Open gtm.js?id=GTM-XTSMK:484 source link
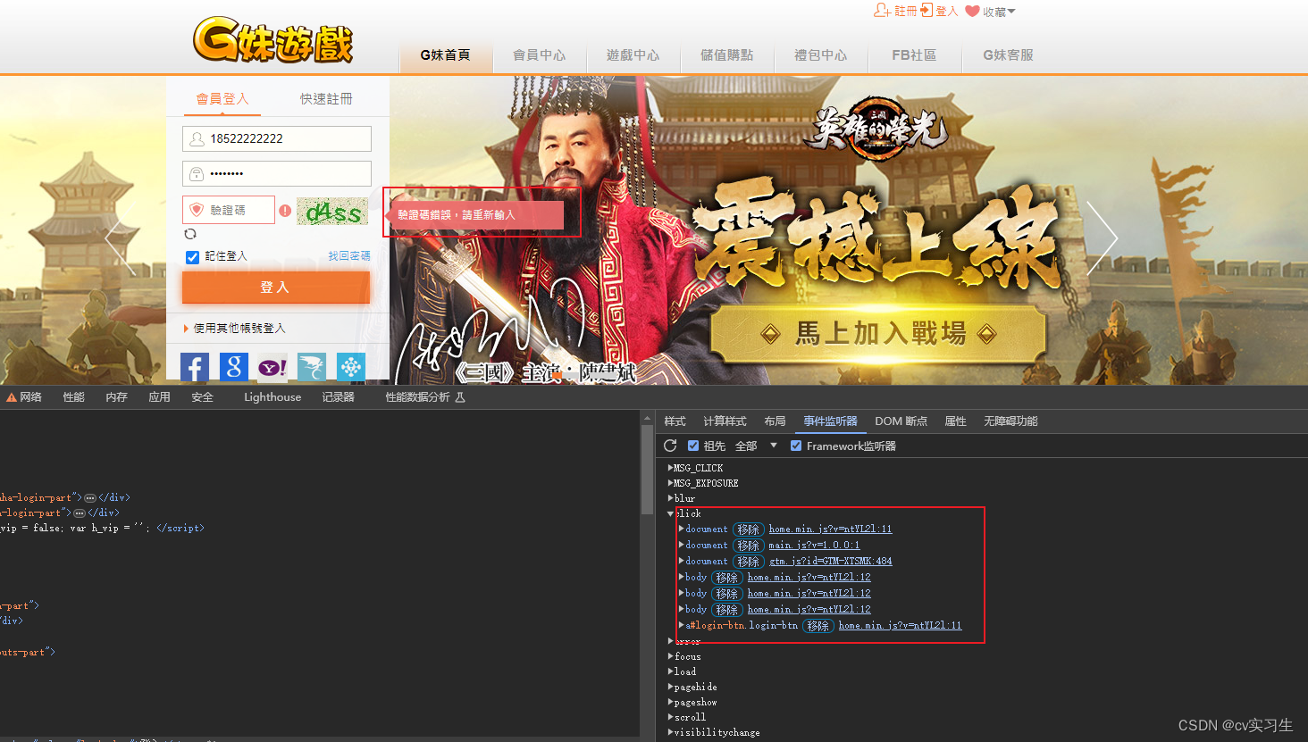The width and height of the screenshot is (1308, 742). tap(830, 562)
